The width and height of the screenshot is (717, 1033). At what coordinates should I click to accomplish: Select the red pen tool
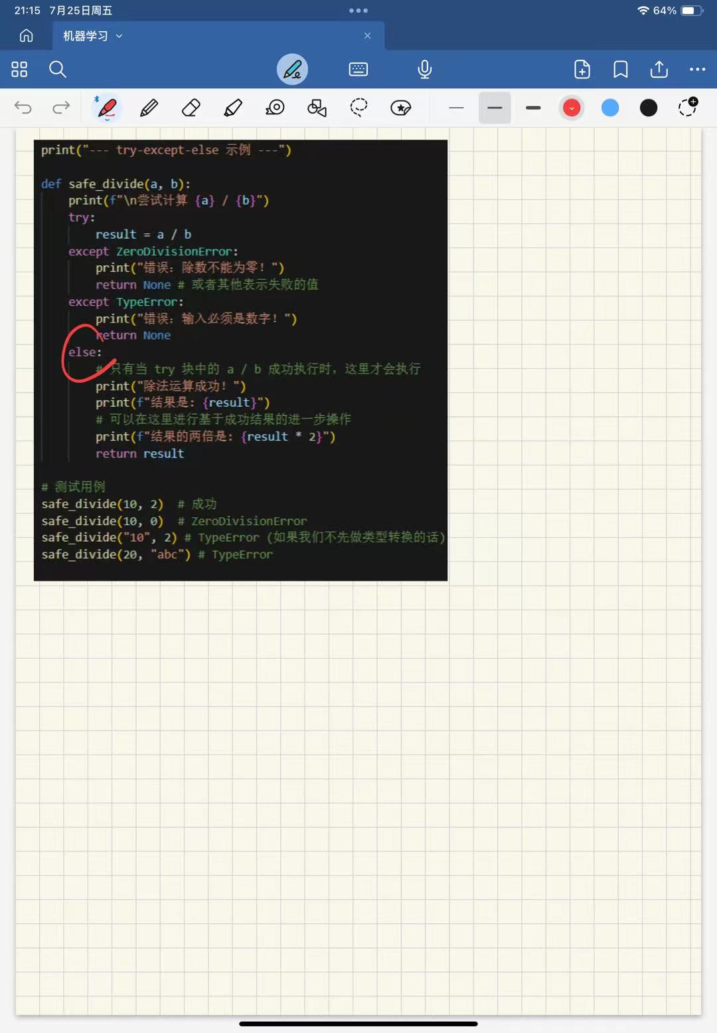tap(107, 108)
